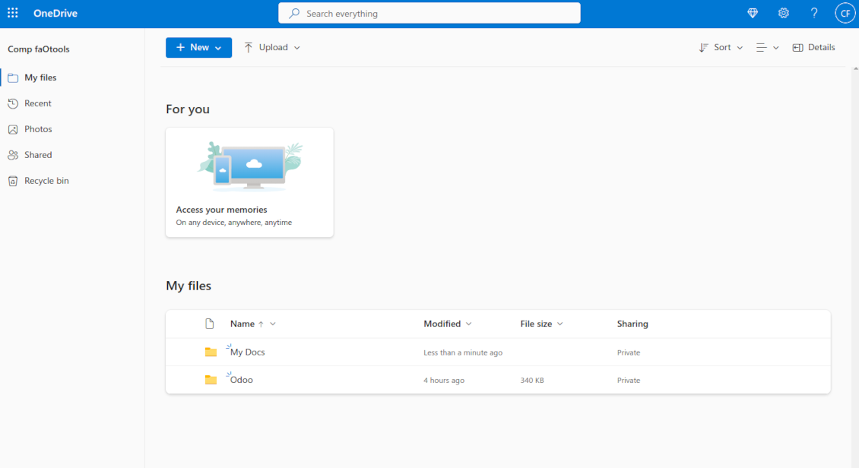Open the CF account avatar
The image size is (859, 468).
click(845, 13)
